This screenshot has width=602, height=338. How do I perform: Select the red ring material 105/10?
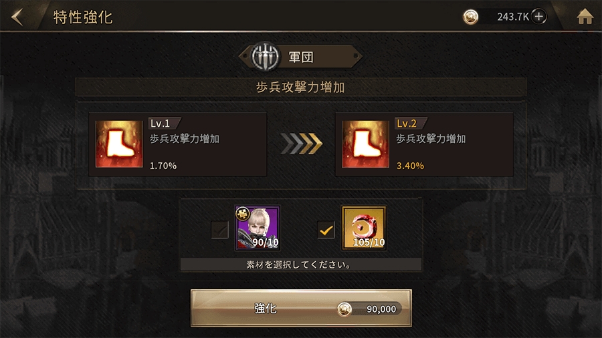(364, 228)
